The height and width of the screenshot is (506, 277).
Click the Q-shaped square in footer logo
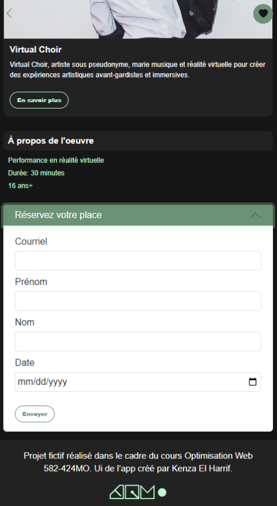tap(132, 492)
